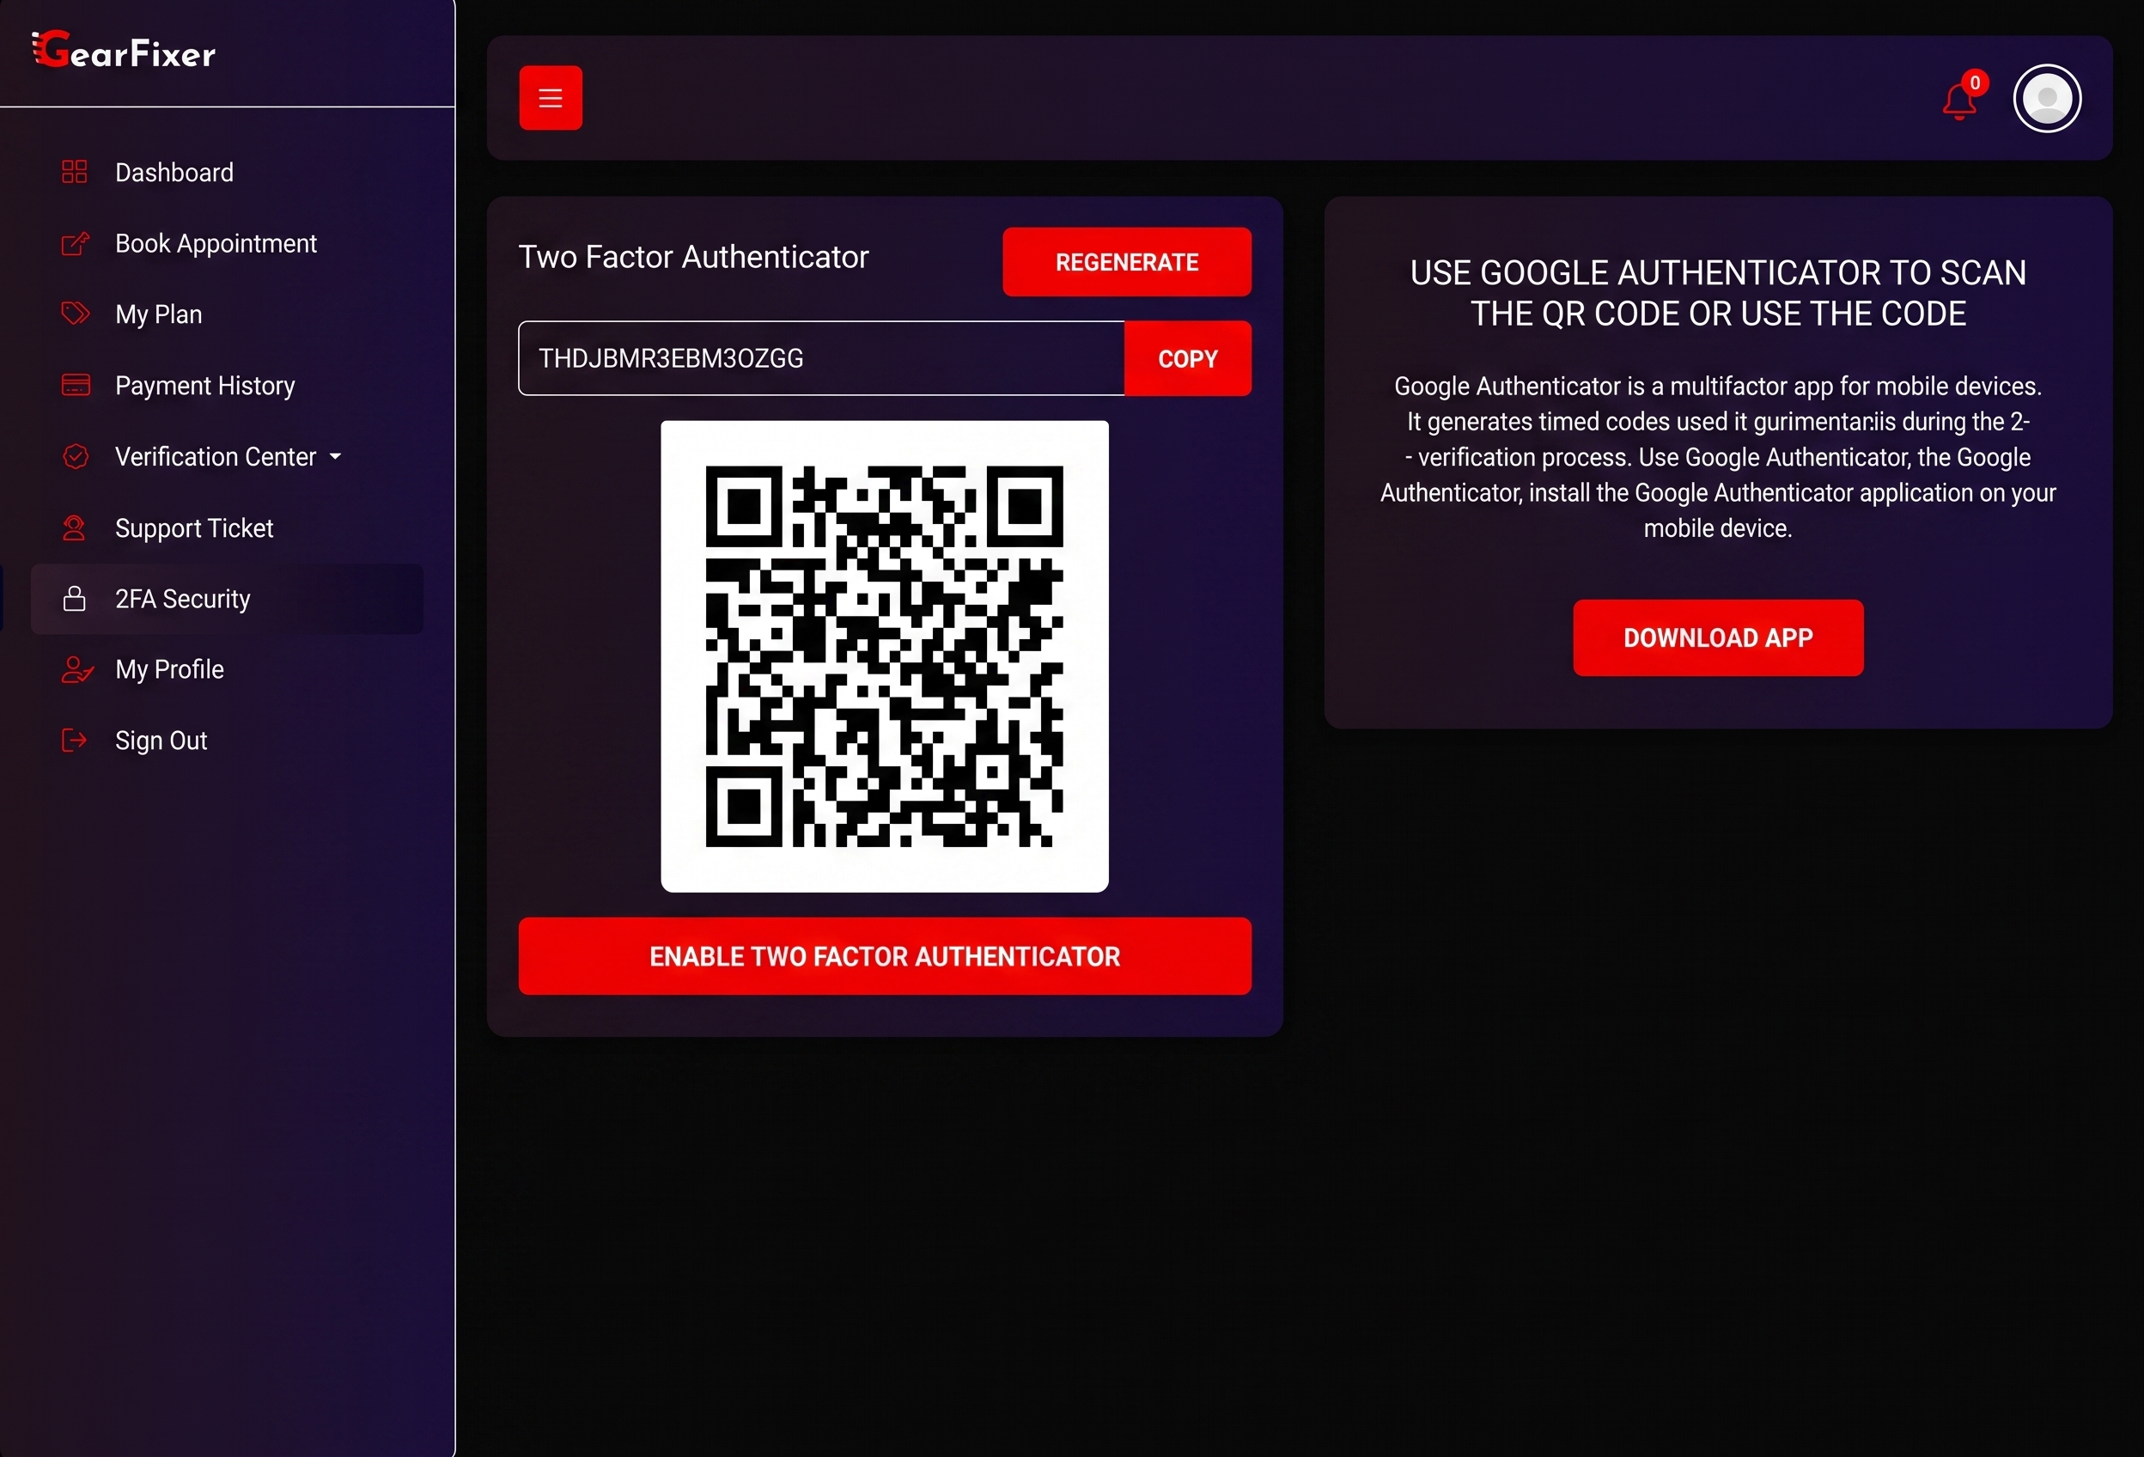Click the My Plan tag icon
Screen dimensions: 2144x1457
(75, 314)
